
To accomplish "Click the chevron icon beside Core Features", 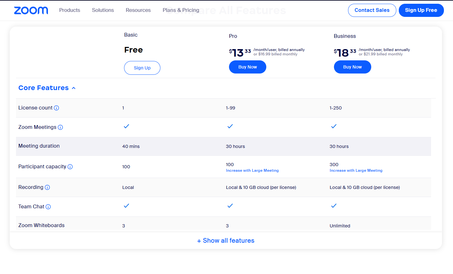I will point(74,88).
